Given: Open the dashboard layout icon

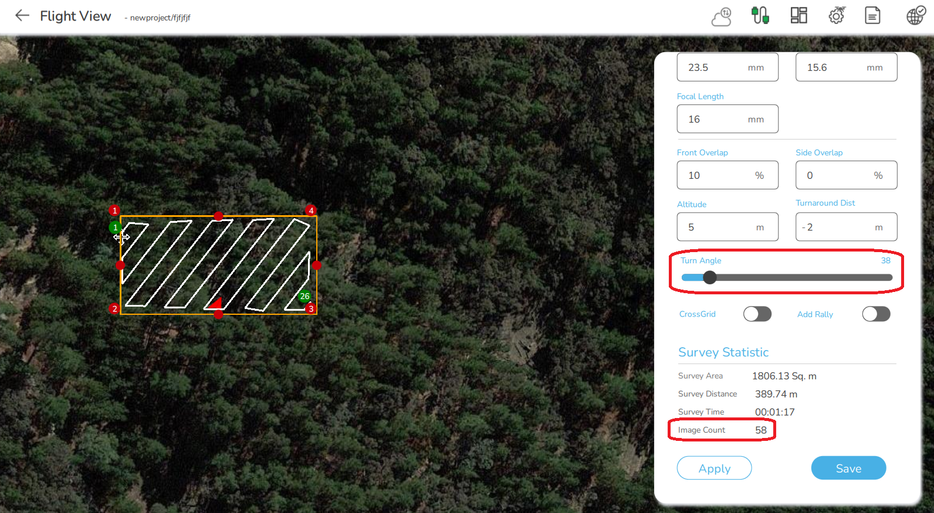Looking at the screenshot, I should pos(799,15).
